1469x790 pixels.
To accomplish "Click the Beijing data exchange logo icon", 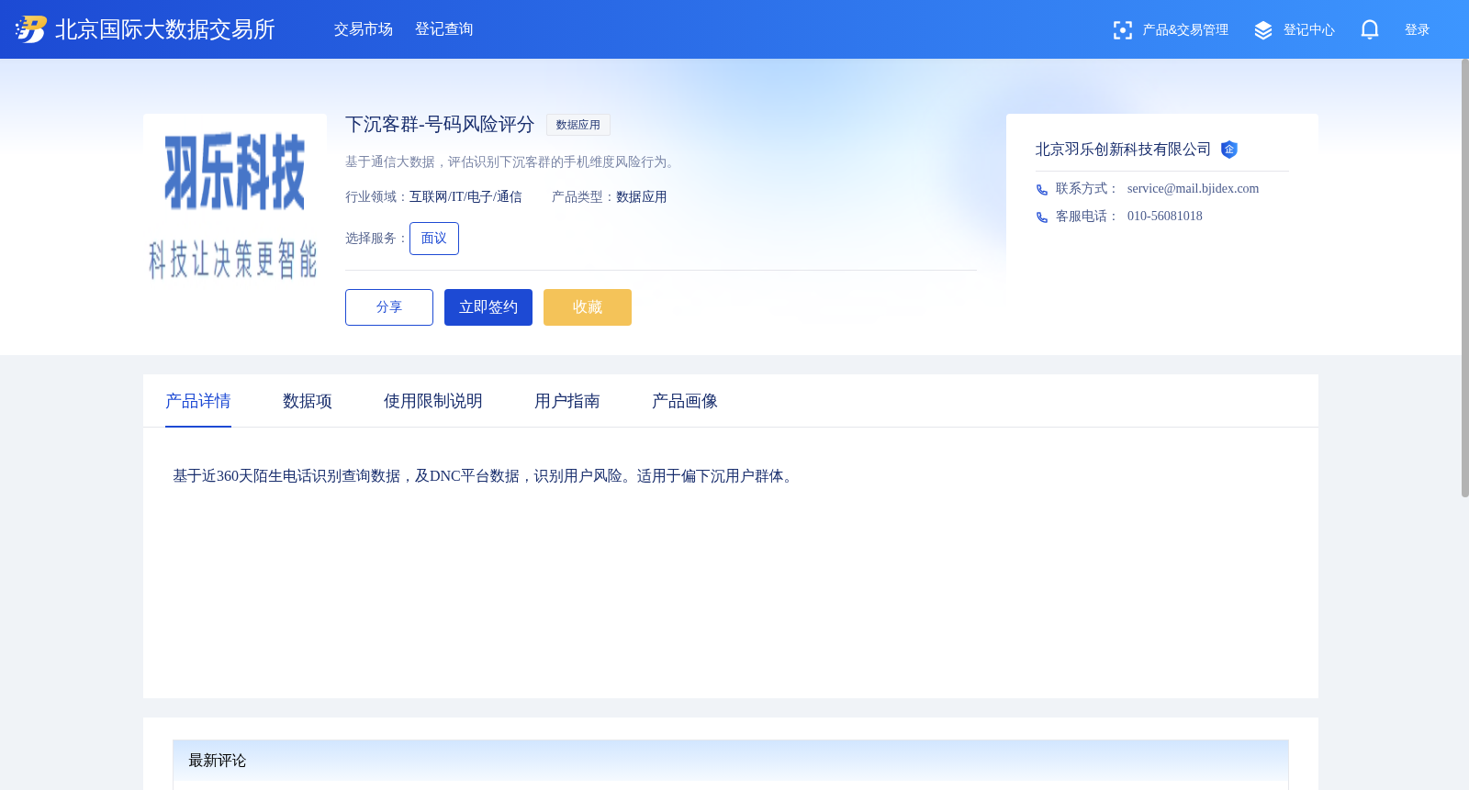I will pyautogui.click(x=31, y=29).
